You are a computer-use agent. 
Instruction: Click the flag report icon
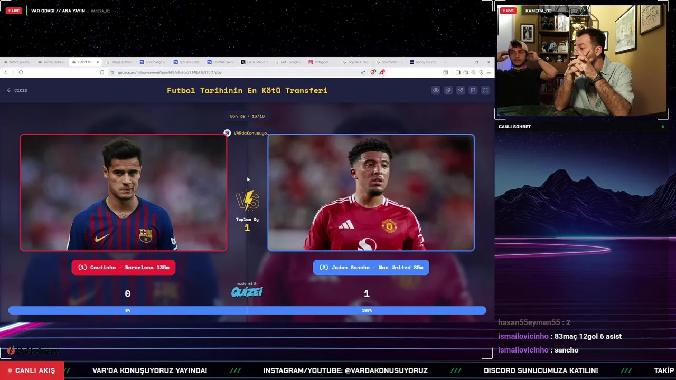473,90
